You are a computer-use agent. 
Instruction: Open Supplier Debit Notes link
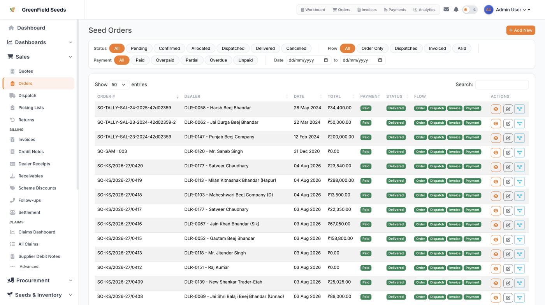[39, 256]
